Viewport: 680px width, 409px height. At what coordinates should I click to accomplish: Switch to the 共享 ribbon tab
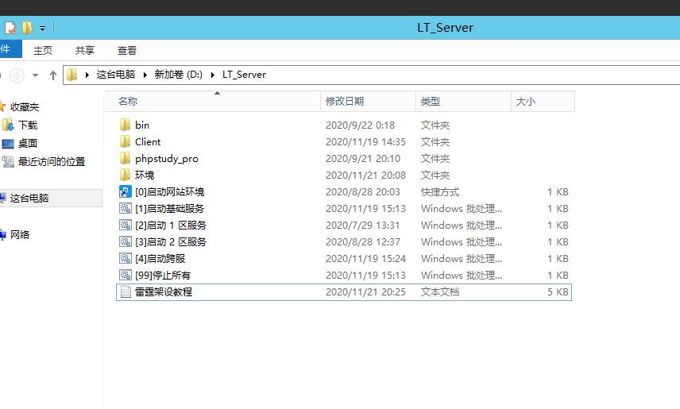tap(85, 50)
